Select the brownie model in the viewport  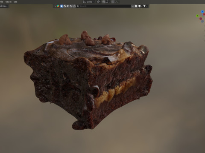click(88, 79)
